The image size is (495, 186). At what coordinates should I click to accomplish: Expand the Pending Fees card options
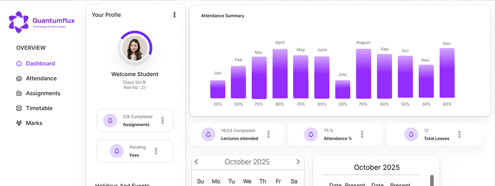(156, 151)
